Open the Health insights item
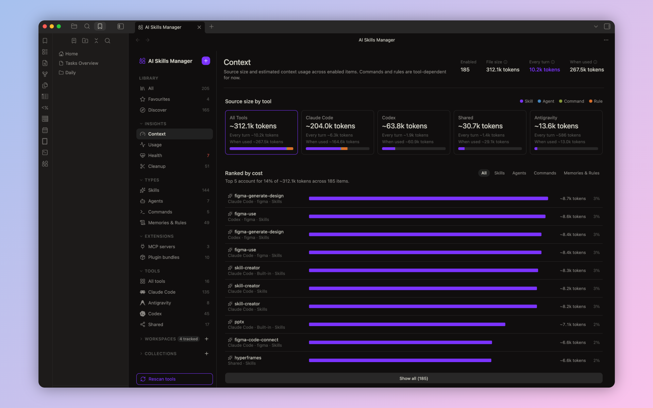653x408 pixels. point(174,155)
